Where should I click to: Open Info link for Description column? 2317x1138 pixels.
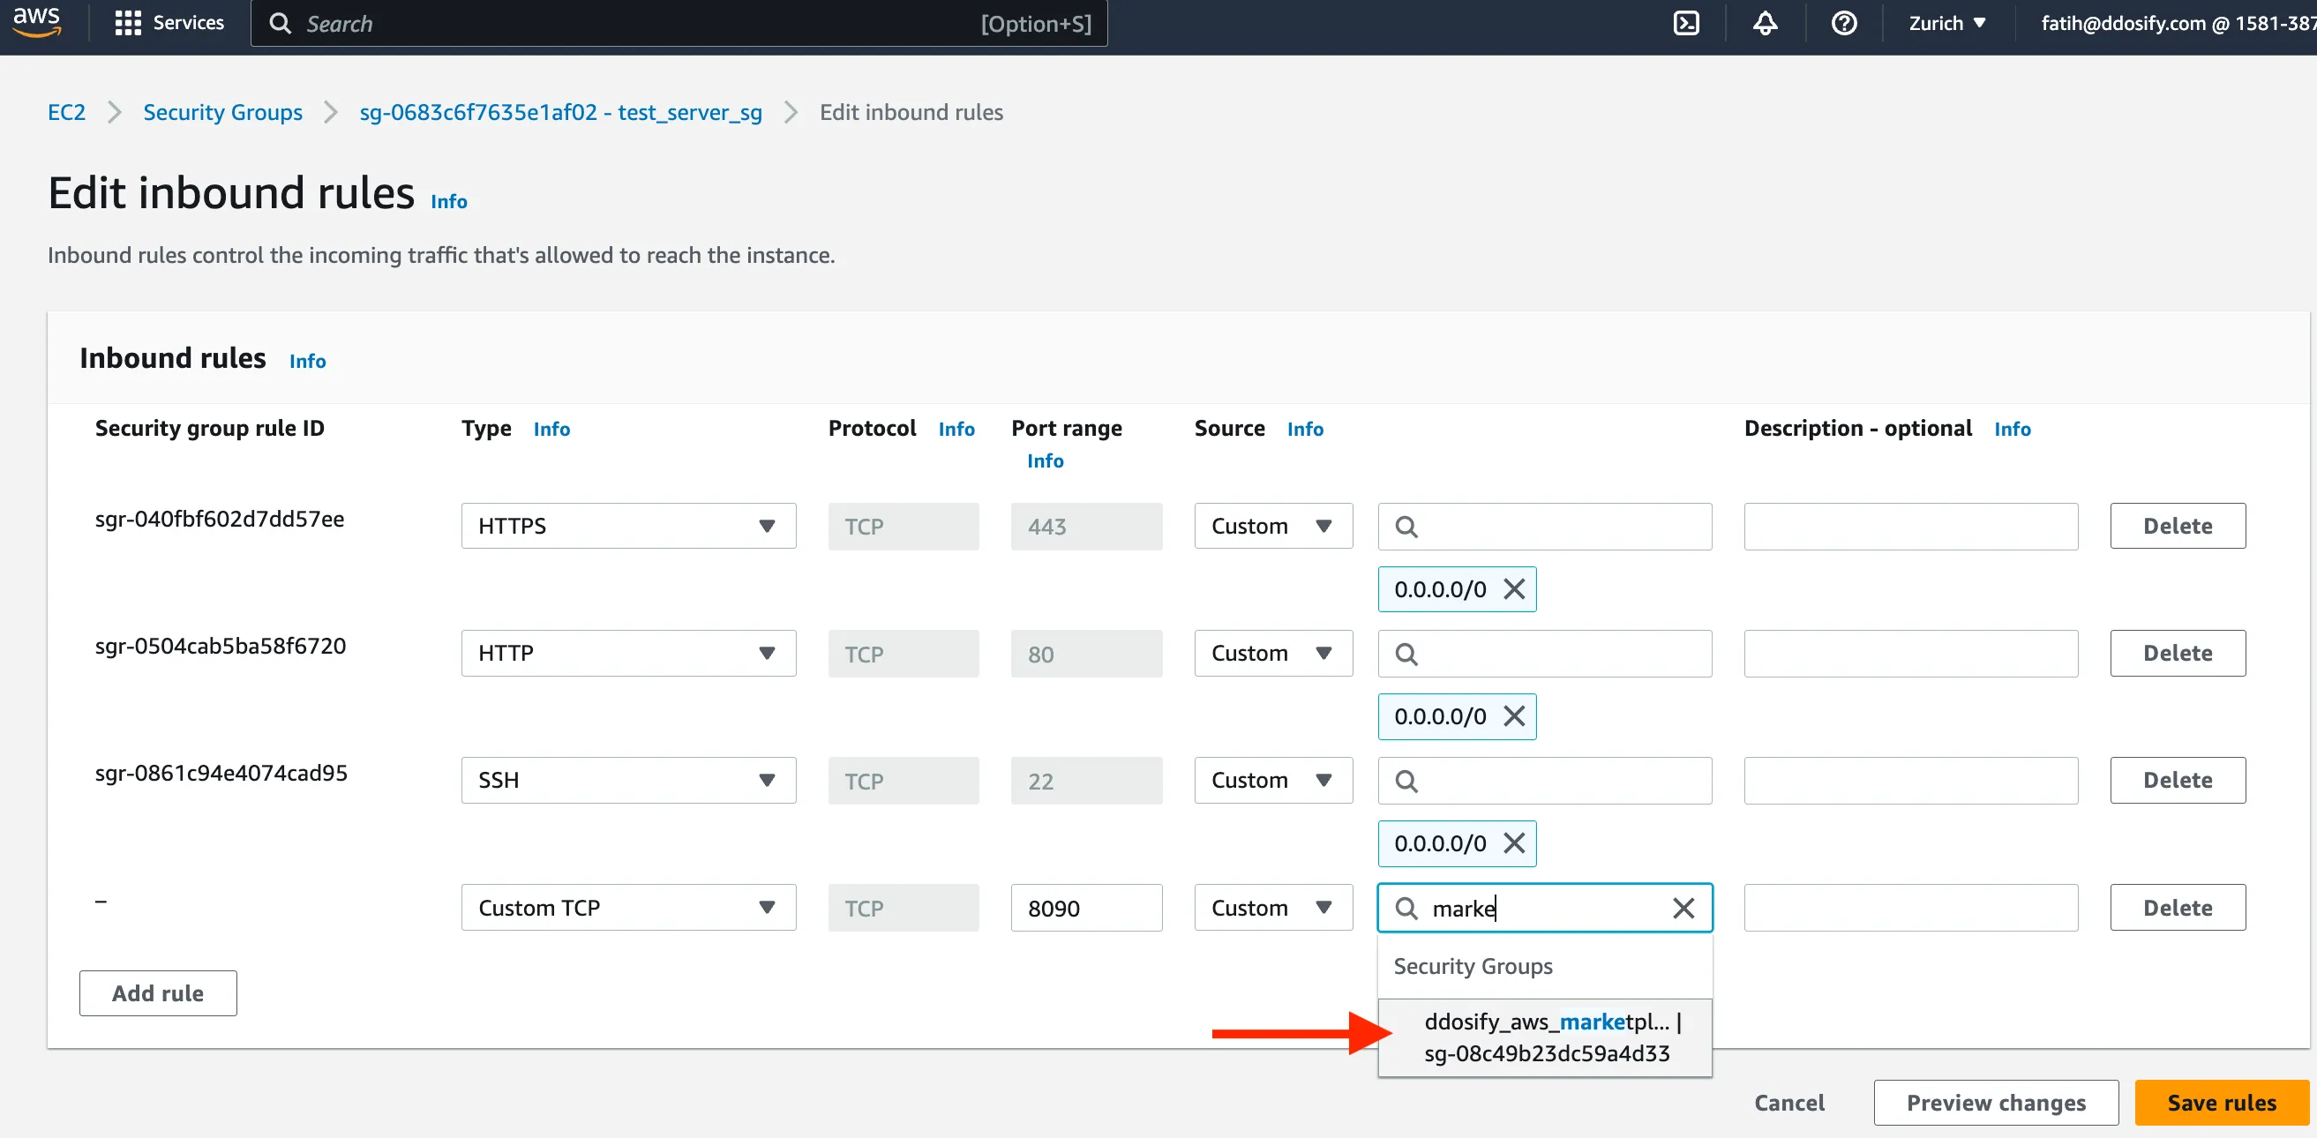(x=2012, y=429)
